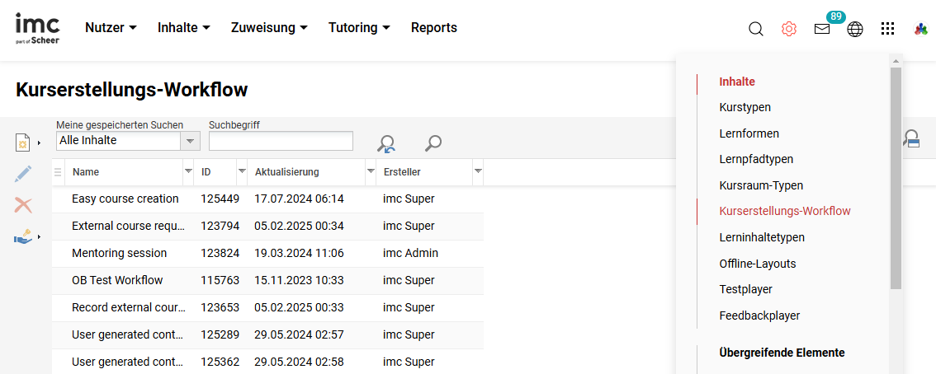Select Lerninhaltetypen in the side menu
This screenshot has width=936, height=374.
pyautogui.click(x=761, y=237)
